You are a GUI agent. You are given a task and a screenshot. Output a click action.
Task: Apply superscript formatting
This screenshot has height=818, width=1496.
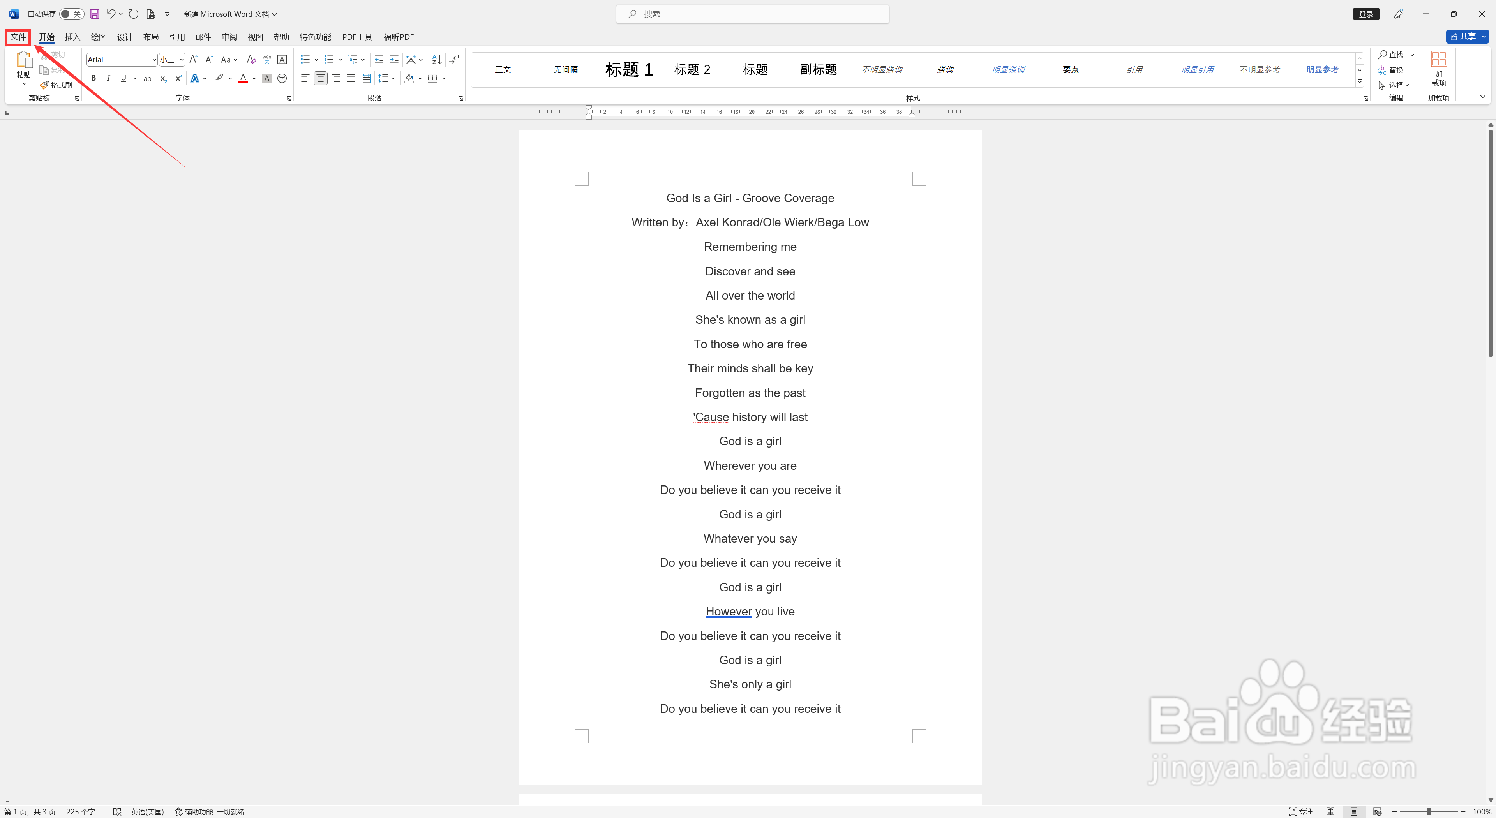(x=178, y=78)
